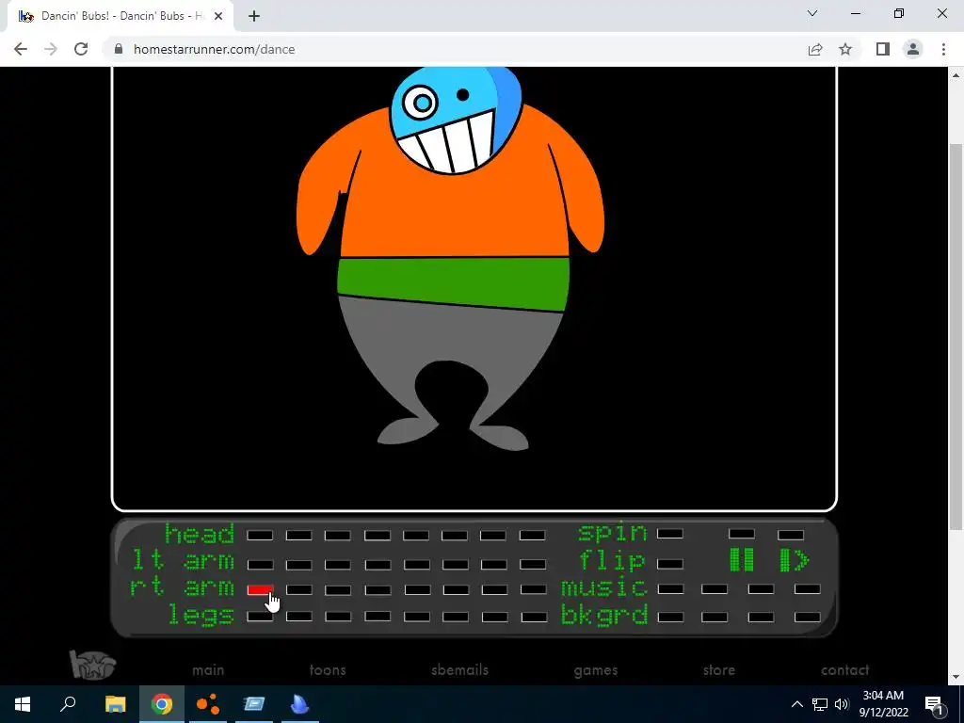
Task: Open the volume control
Action: tap(842, 704)
